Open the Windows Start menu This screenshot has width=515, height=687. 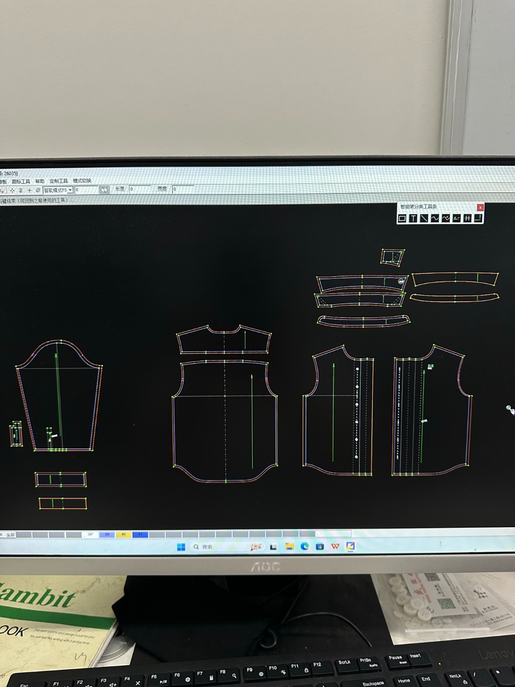pos(181,547)
